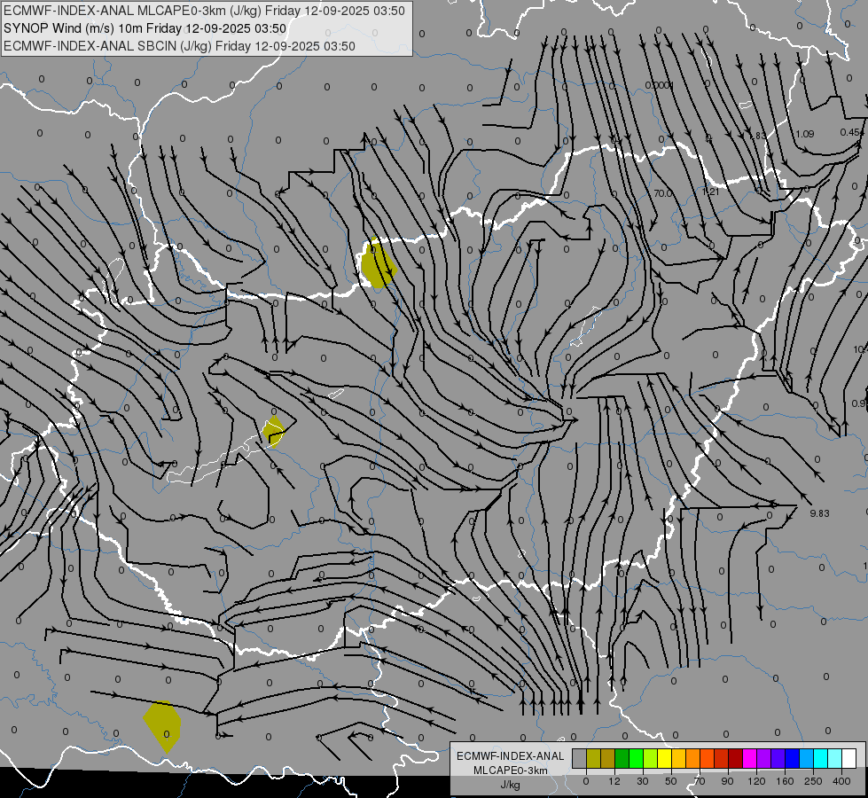This screenshot has height=798, width=868.
Task: Pick the pure yellow legend swatch
Action: pos(665,758)
